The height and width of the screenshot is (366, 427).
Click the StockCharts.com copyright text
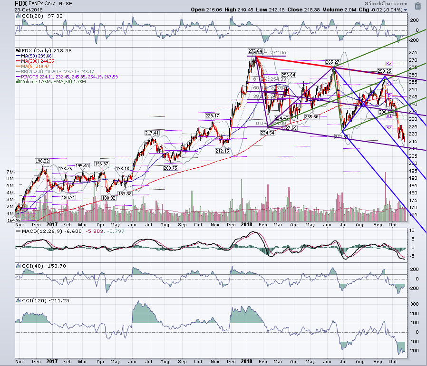tap(386, 3)
